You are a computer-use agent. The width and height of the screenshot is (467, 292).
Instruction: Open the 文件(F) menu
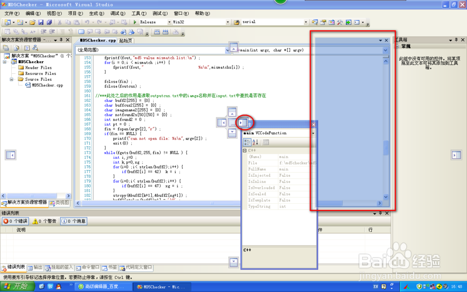12,14
